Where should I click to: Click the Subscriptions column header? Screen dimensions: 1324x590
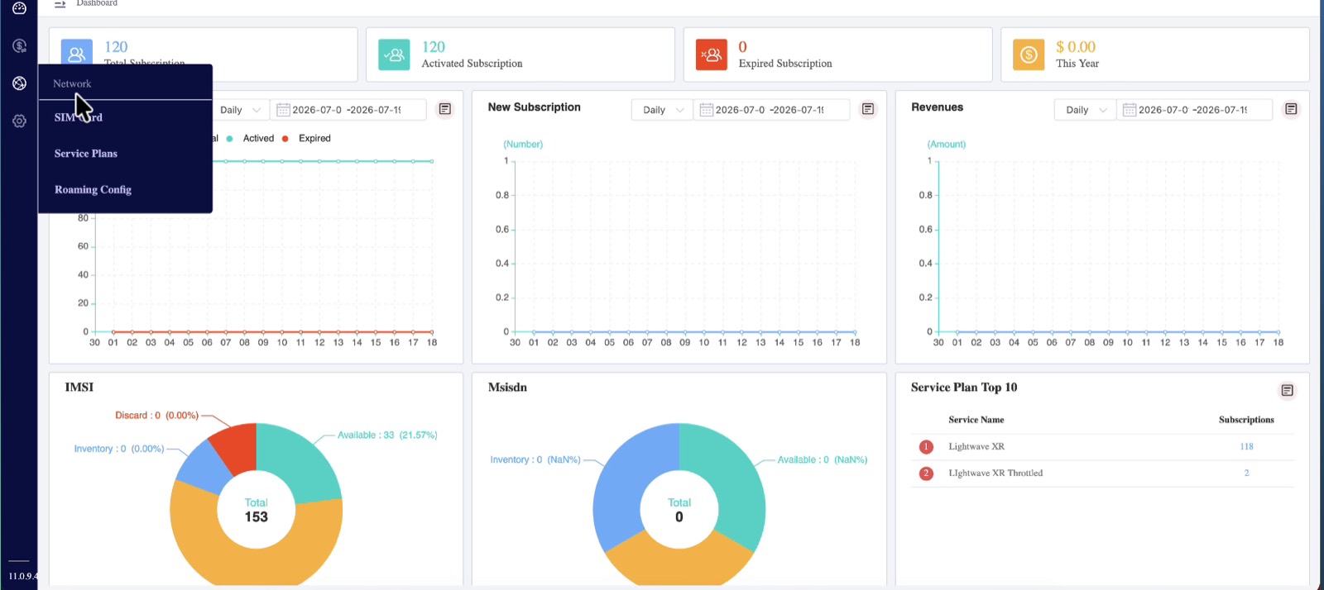point(1246,420)
